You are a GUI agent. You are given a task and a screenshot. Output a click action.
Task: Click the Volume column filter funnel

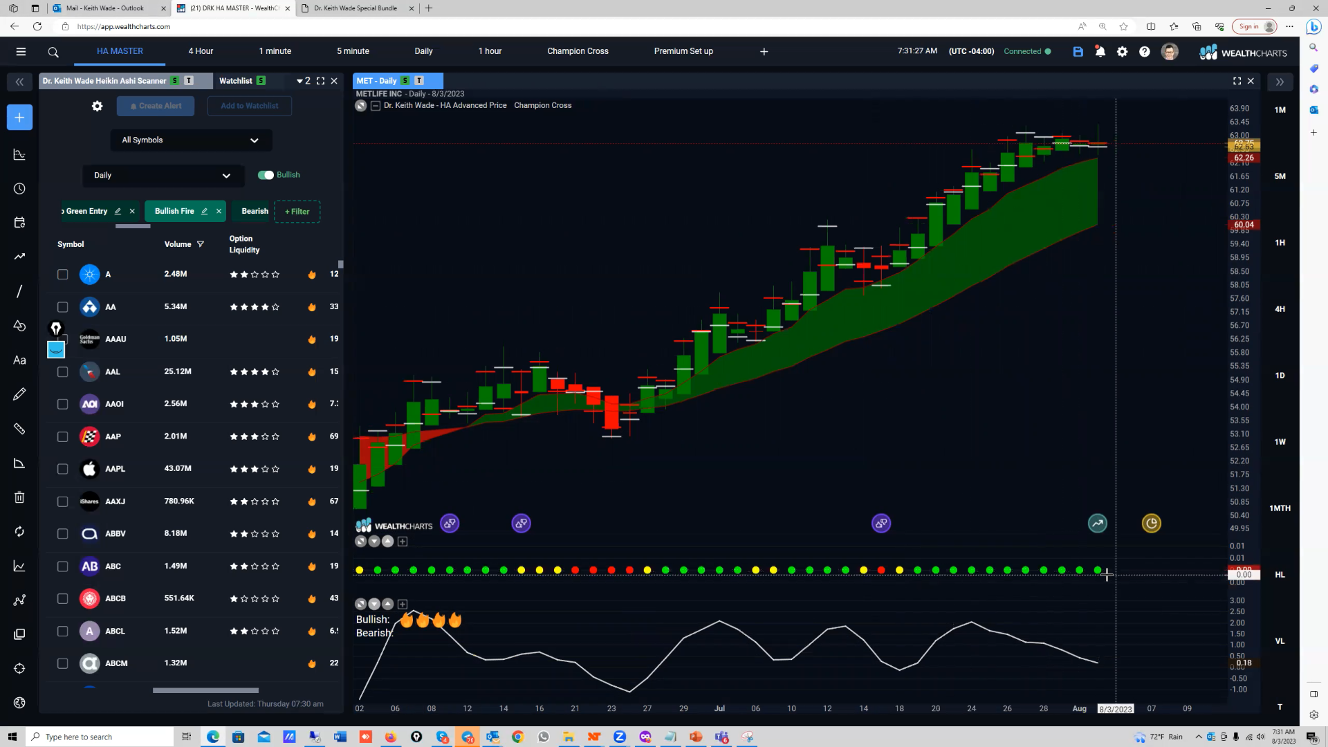click(x=201, y=244)
